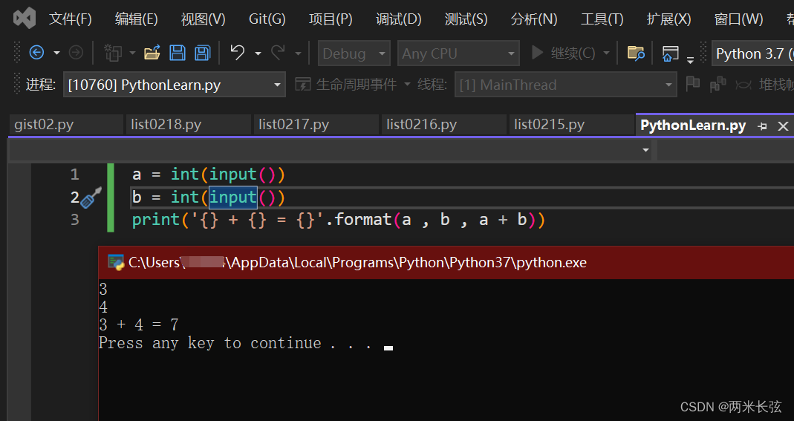Click the python.exe console window icon
This screenshot has height=421, width=794.
(116, 262)
